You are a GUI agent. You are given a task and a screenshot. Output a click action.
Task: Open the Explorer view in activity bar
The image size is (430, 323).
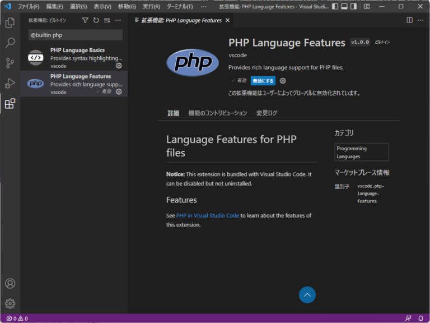[x=10, y=22]
